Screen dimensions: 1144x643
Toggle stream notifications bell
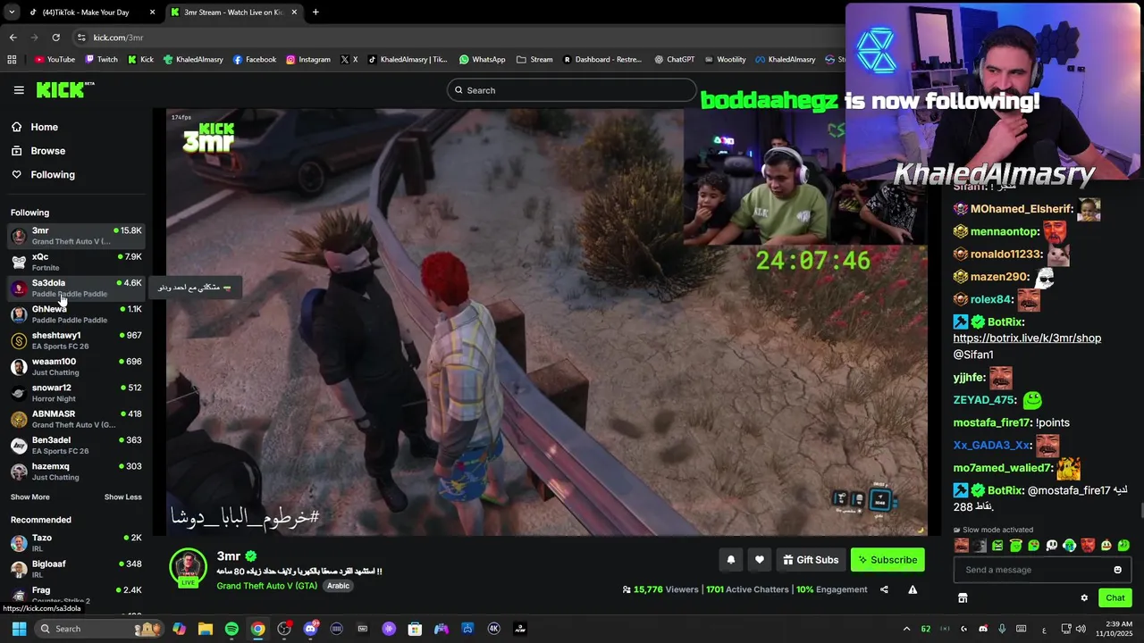click(x=730, y=560)
